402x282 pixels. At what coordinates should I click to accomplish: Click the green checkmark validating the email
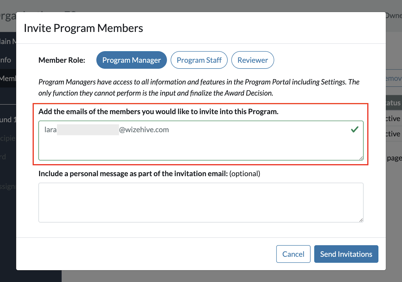pyautogui.click(x=355, y=129)
